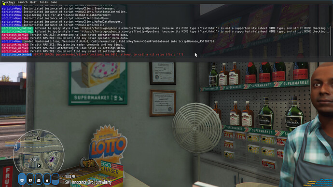
Task: Click the script:es_extended blue tag
Action: pyautogui.click(x=16, y=54)
